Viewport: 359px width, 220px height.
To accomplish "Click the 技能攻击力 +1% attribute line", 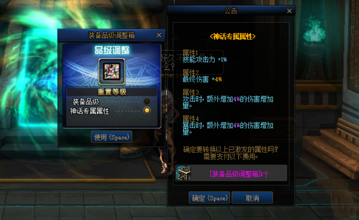I will pyautogui.click(x=205, y=60).
